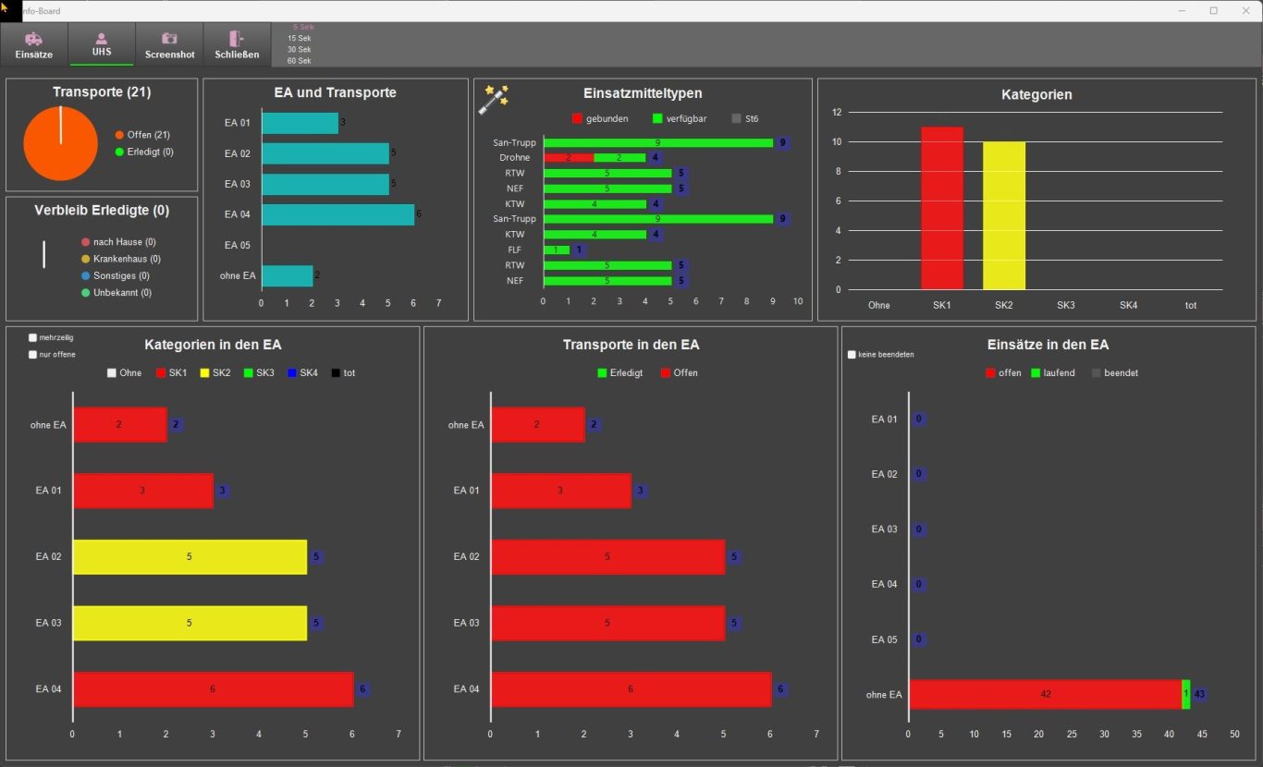The width and height of the screenshot is (1263, 767).
Task: Enable the mehrzeilig checkbox
Action: [x=33, y=338]
